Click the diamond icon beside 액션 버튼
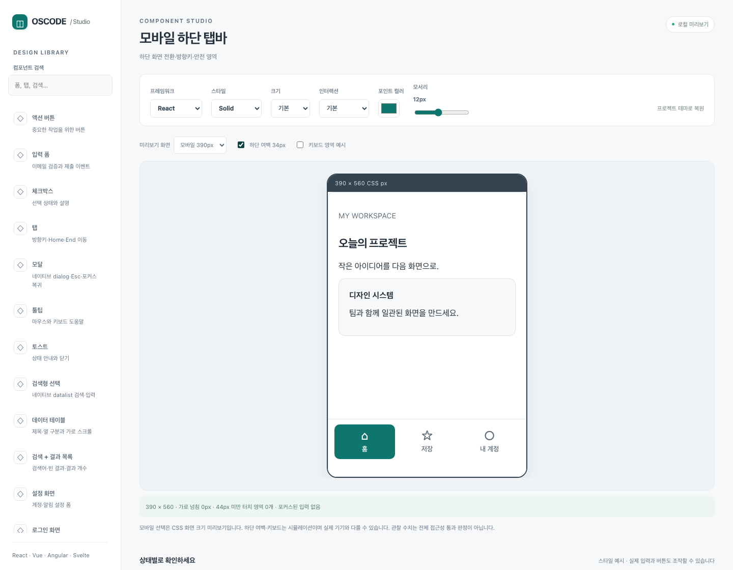This screenshot has width=733, height=570. [20, 118]
